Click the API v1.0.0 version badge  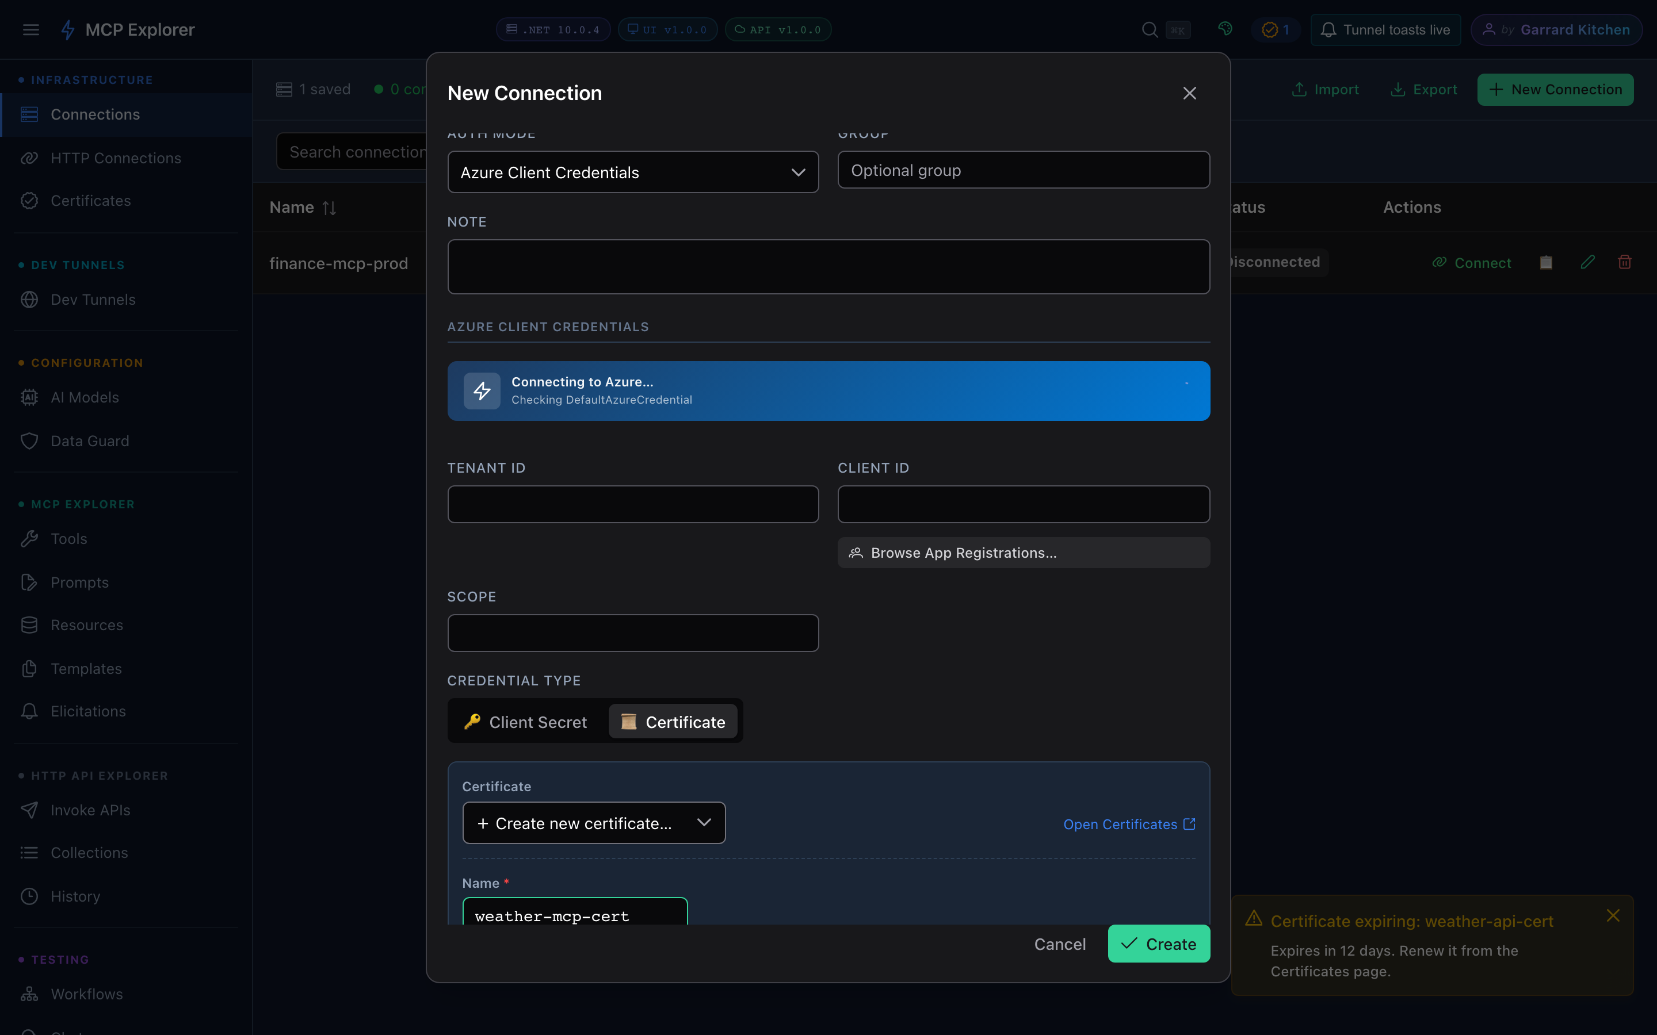(778, 29)
